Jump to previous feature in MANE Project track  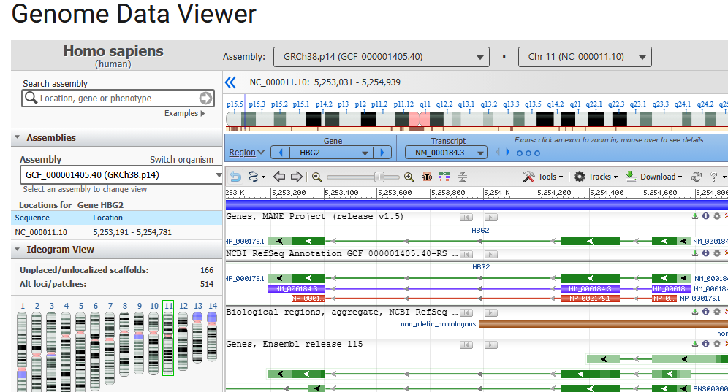(466, 217)
